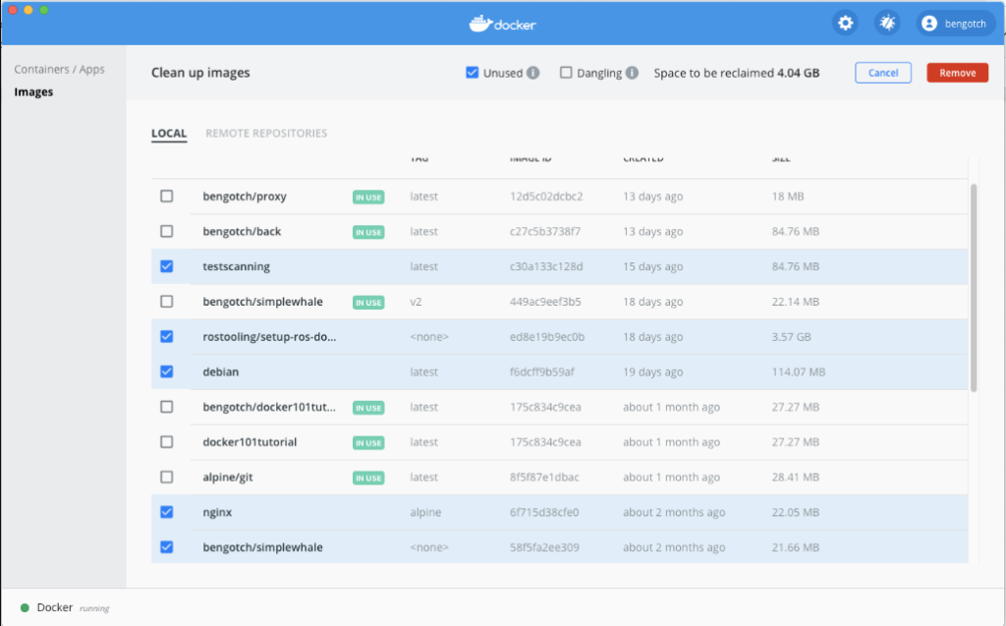Click the red Remove button
The image size is (1006, 626).
pos(957,73)
